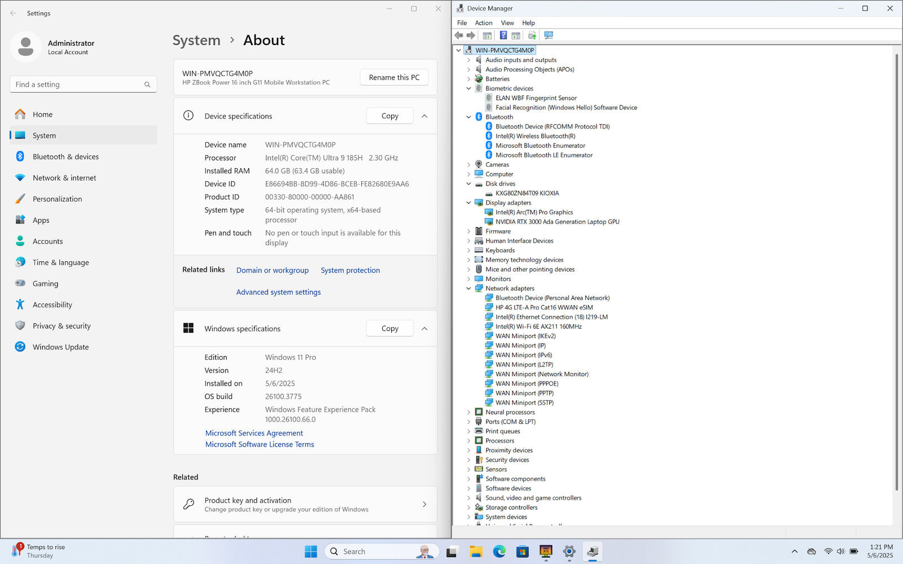Image resolution: width=903 pixels, height=564 pixels.
Task: Expand the Batteries category
Action: [468, 79]
